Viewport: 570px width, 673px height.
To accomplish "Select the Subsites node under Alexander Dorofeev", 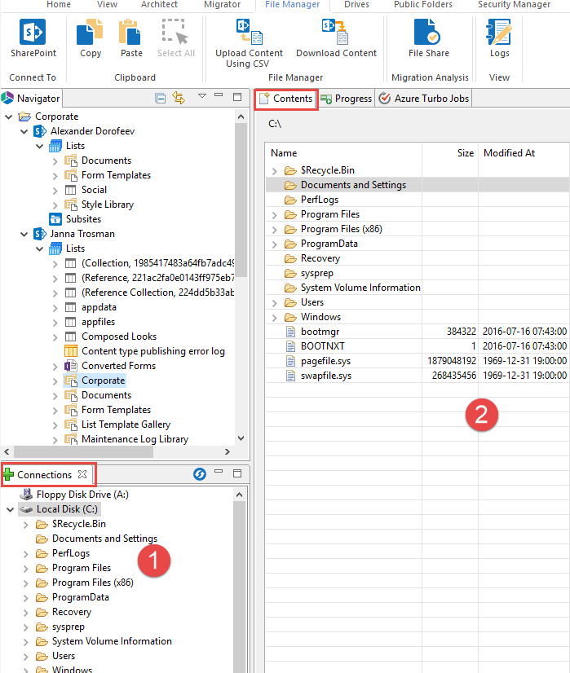I will [x=83, y=219].
